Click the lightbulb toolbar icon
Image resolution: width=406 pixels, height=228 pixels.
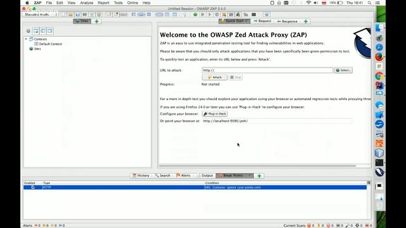tap(185, 15)
